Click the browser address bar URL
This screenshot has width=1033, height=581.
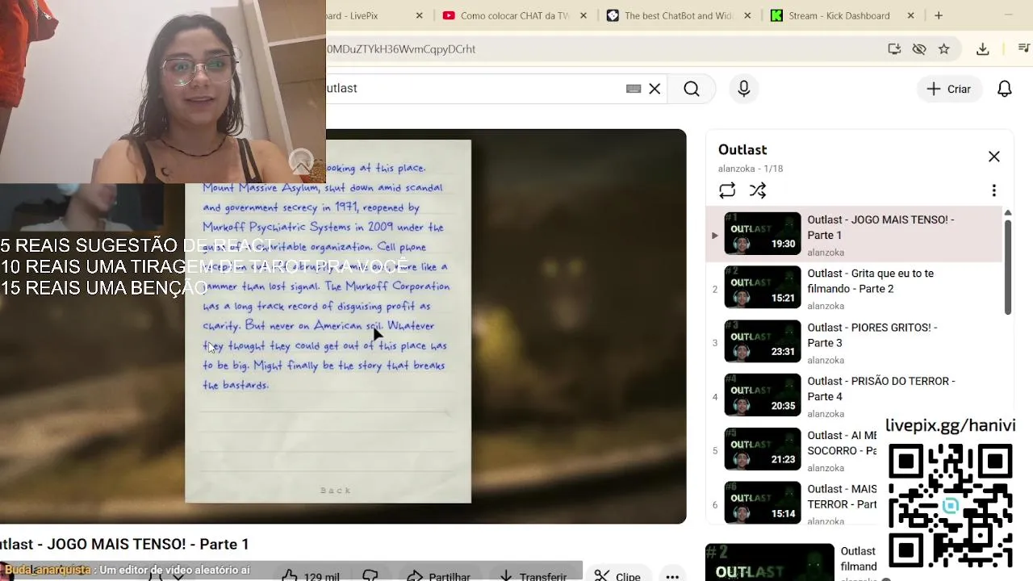[x=401, y=49]
